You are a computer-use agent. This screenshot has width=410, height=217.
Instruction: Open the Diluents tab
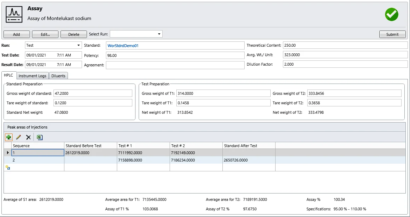pos(58,76)
